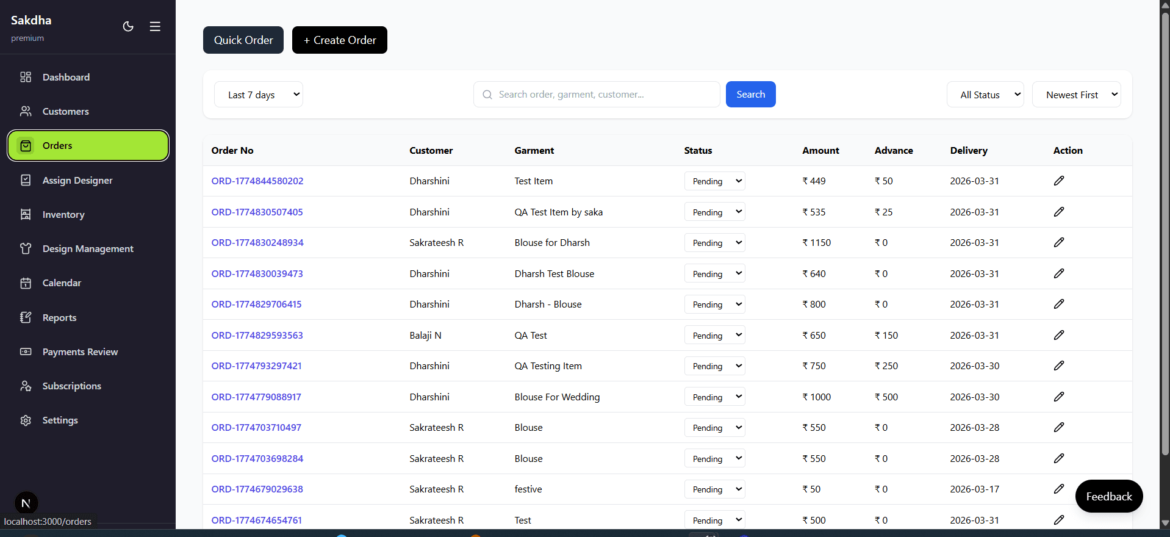Click the Create Order button

pos(340,40)
